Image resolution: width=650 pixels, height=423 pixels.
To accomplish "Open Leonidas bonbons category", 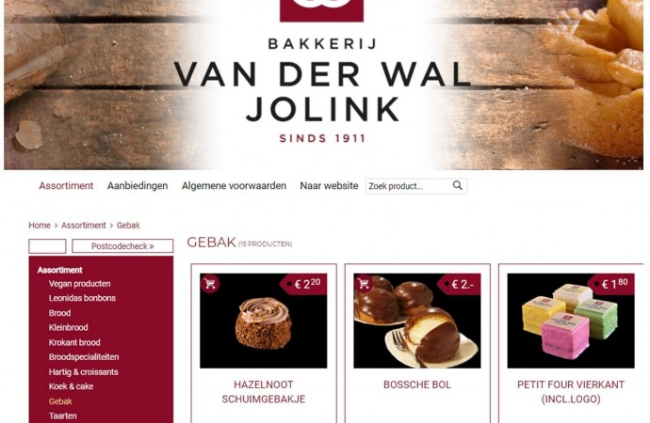I will point(82,298).
